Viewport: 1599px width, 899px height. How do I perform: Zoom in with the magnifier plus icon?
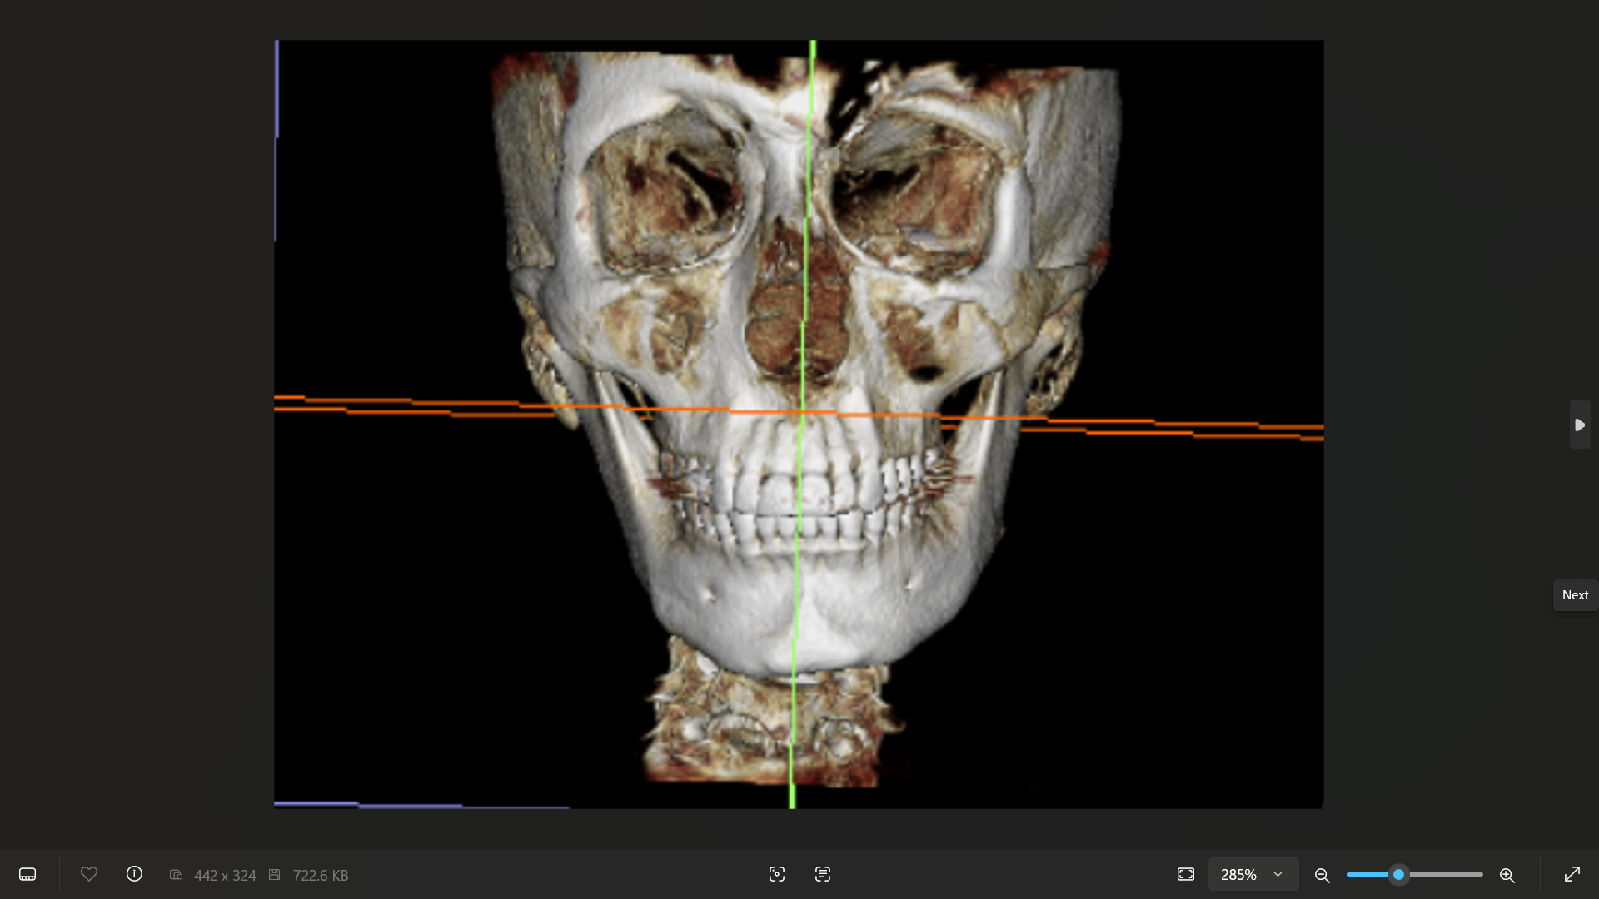click(1507, 875)
